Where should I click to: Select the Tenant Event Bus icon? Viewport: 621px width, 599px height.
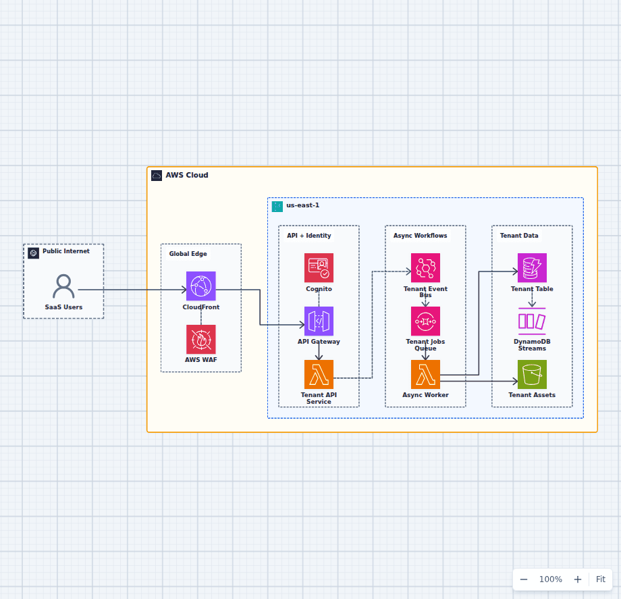[x=425, y=268]
